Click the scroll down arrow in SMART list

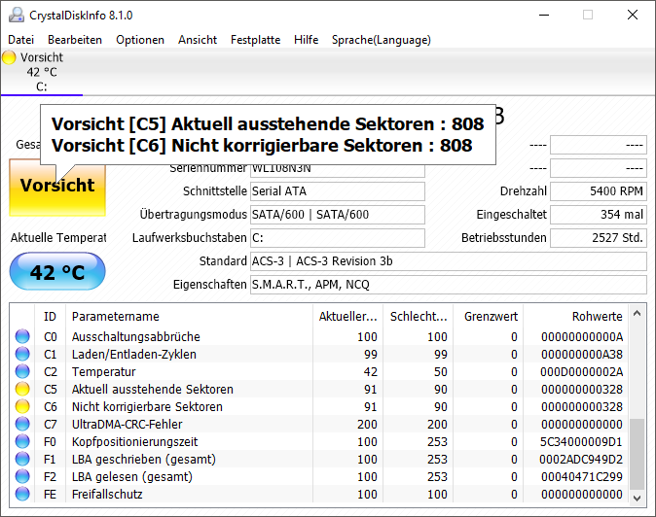[x=638, y=498]
